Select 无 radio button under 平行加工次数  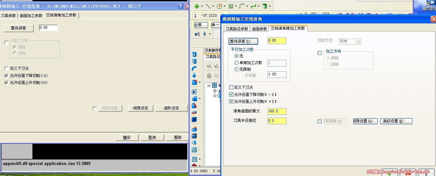[x=237, y=56]
